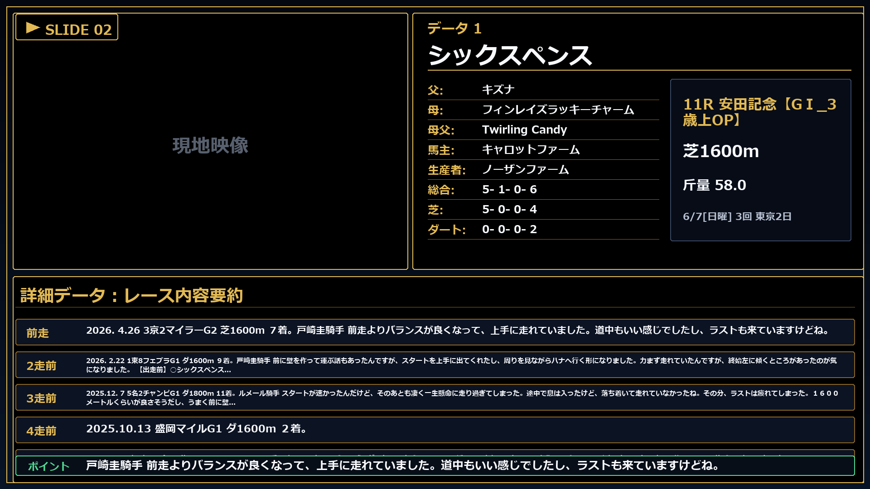
Task: Click the SLIDE 02 label text
Action: click(x=78, y=30)
